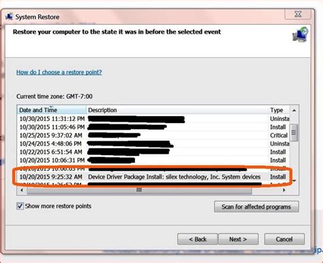Click the horizontal scrollbar thumb
Viewport: 323px width, 263px height.
click(x=139, y=190)
